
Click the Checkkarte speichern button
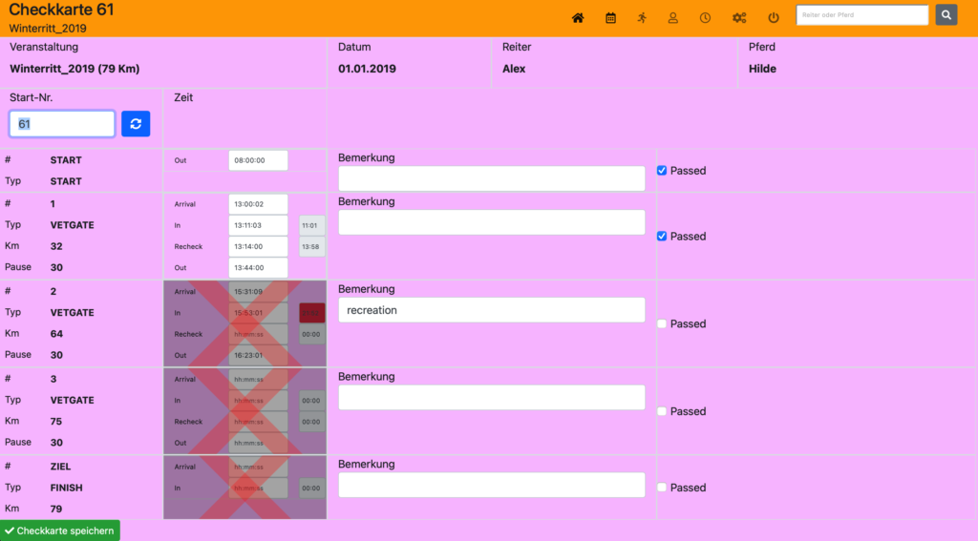point(59,531)
